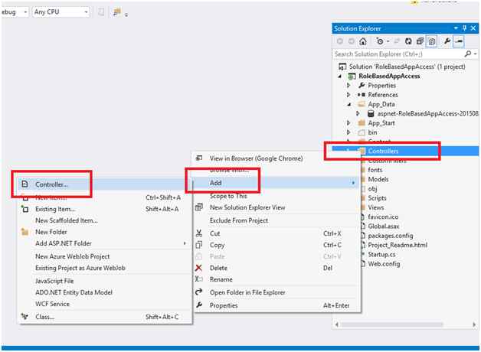Expand the aspnet-RoleBasedAppAccess database node

(x=358, y=113)
